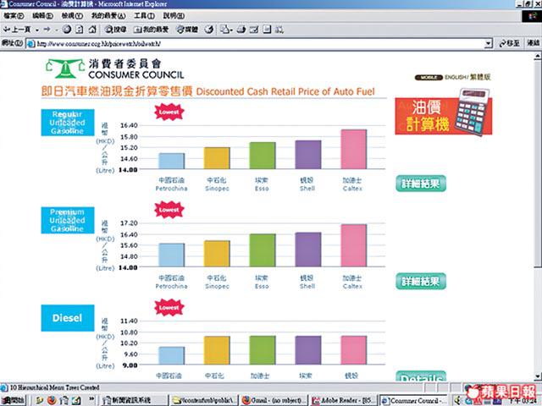The width and height of the screenshot is (542, 406).
Task: Click the Lowest badge above Diesel chart
Action: coord(169,307)
